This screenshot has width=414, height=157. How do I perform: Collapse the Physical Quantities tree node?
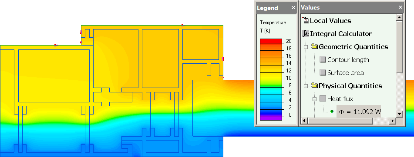(x=306, y=86)
